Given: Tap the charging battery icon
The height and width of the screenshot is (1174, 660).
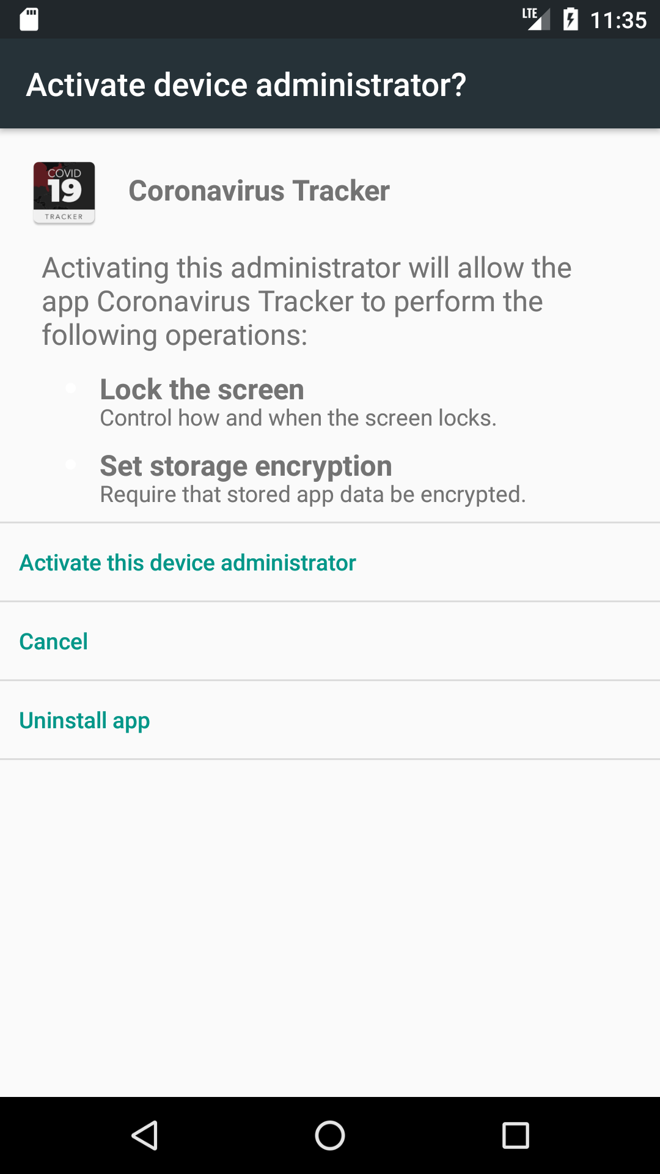Looking at the screenshot, I should pos(571,19).
